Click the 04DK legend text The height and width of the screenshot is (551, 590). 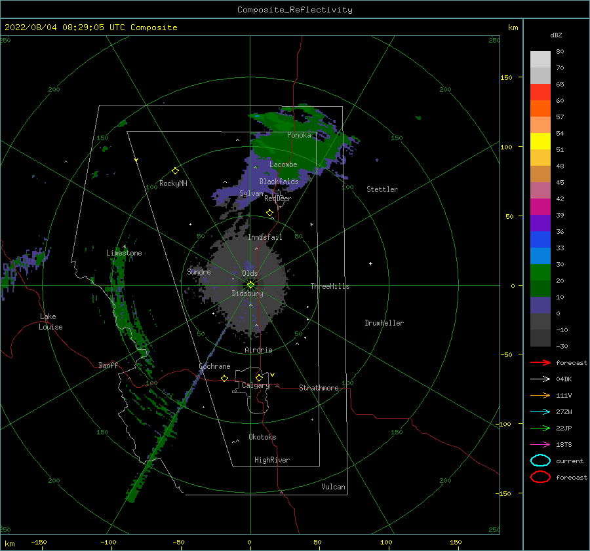pyautogui.click(x=564, y=379)
